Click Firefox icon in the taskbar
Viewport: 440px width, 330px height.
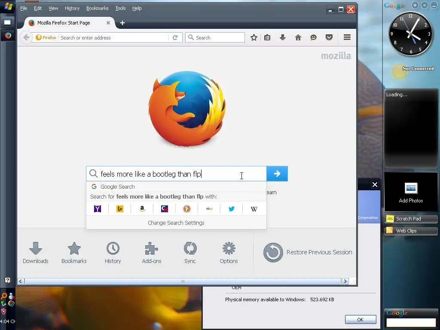click(8, 36)
